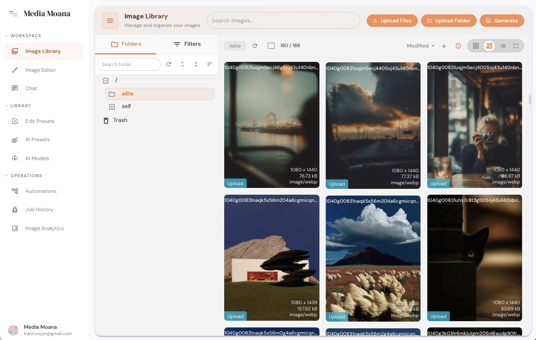Open the sunset highway image

373,126
